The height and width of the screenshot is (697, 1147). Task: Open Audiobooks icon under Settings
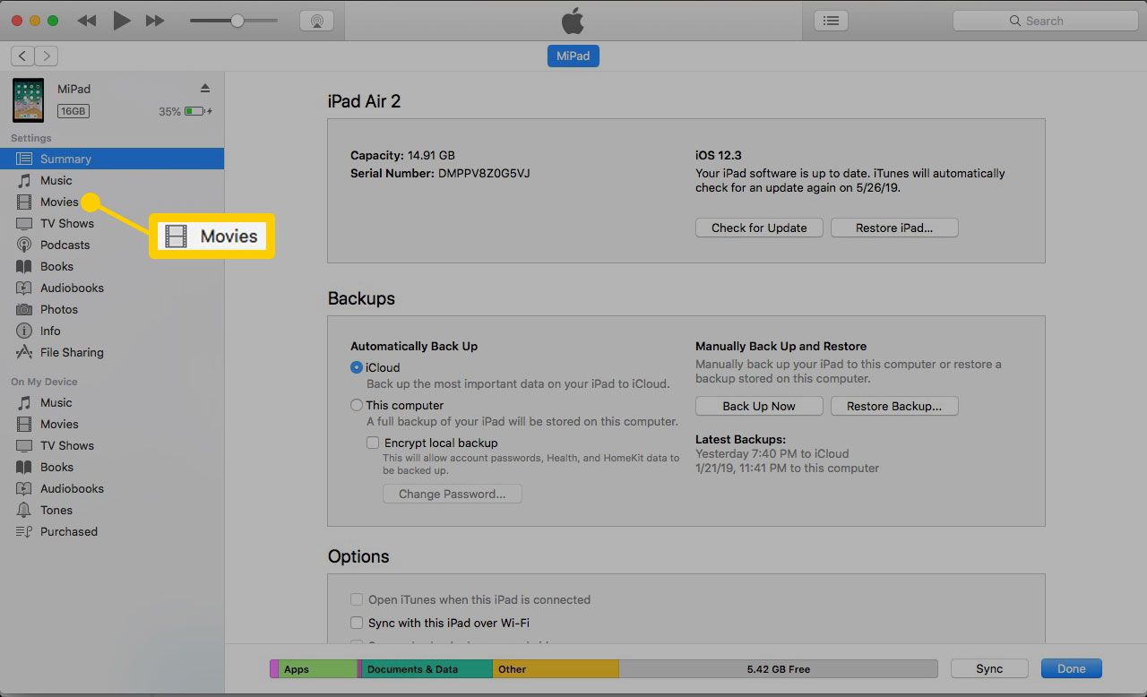tap(24, 288)
